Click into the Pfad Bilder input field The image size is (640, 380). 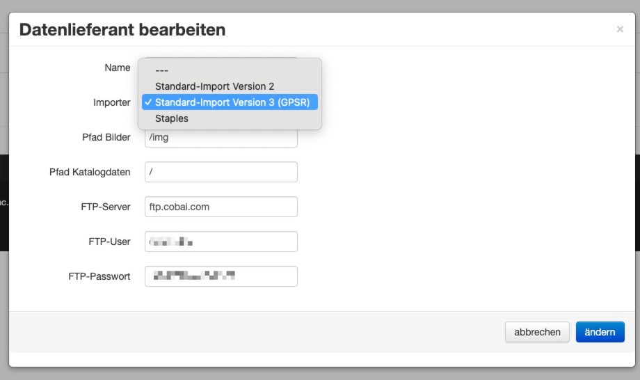point(221,137)
